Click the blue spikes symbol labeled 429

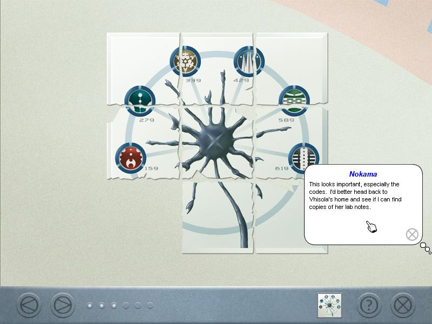click(249, 61)
